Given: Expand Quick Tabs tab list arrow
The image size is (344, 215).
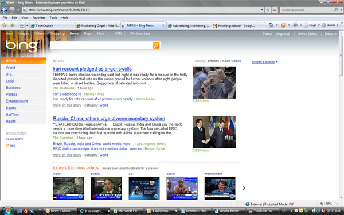Looking at the screenshot, I should [27, 26].
